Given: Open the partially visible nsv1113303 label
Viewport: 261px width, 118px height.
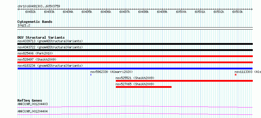Looking at the screenshot, I should tap(248, 72).
